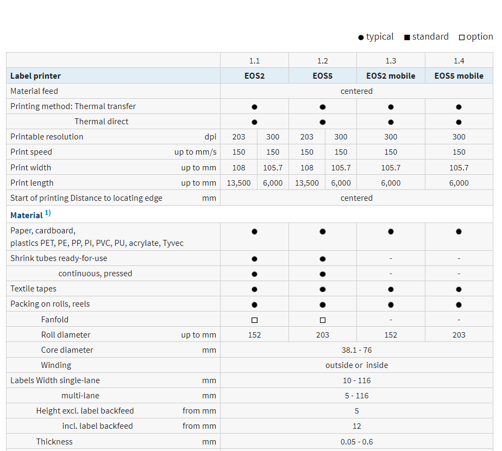Select print length "13,500" under EOS2
Screen dimensions: 502x451
pyautogui.click(x=239, y=183)
